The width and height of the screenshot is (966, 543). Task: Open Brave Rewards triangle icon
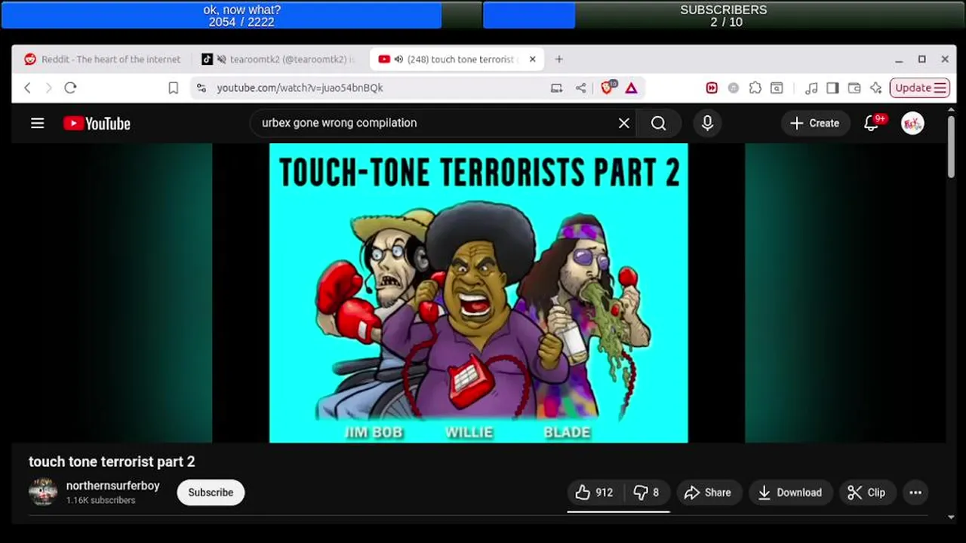point(631,87)
